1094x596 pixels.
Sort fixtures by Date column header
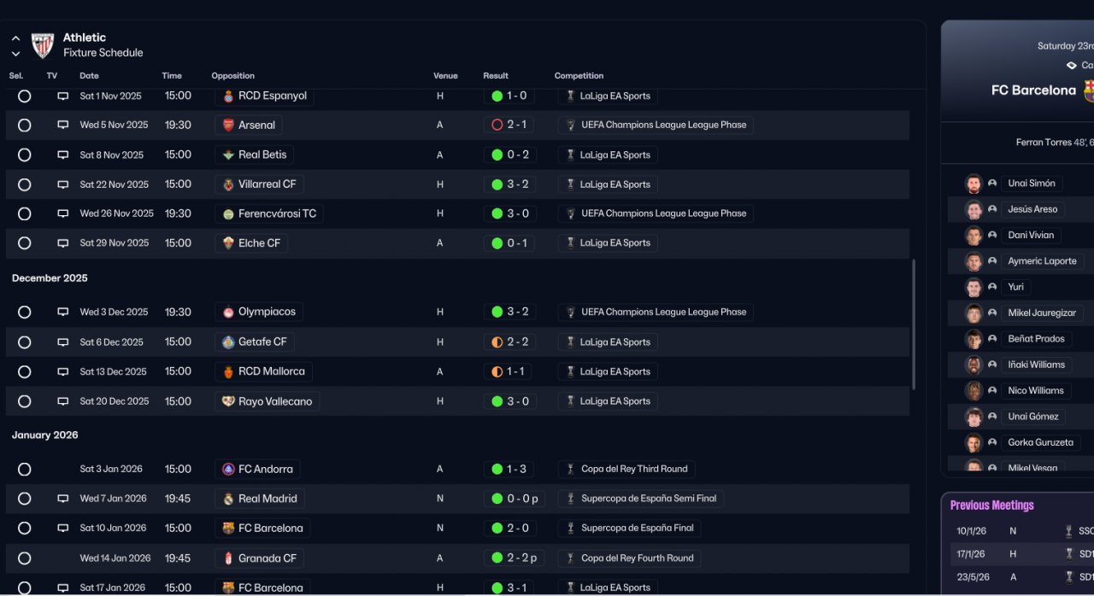point(89,76)
